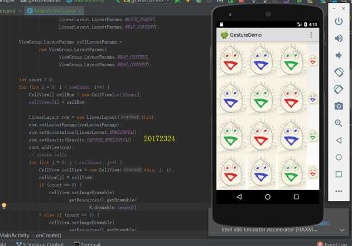Tap the green-mouth face in the third row

pyautogui.click(x=231, y=136)
